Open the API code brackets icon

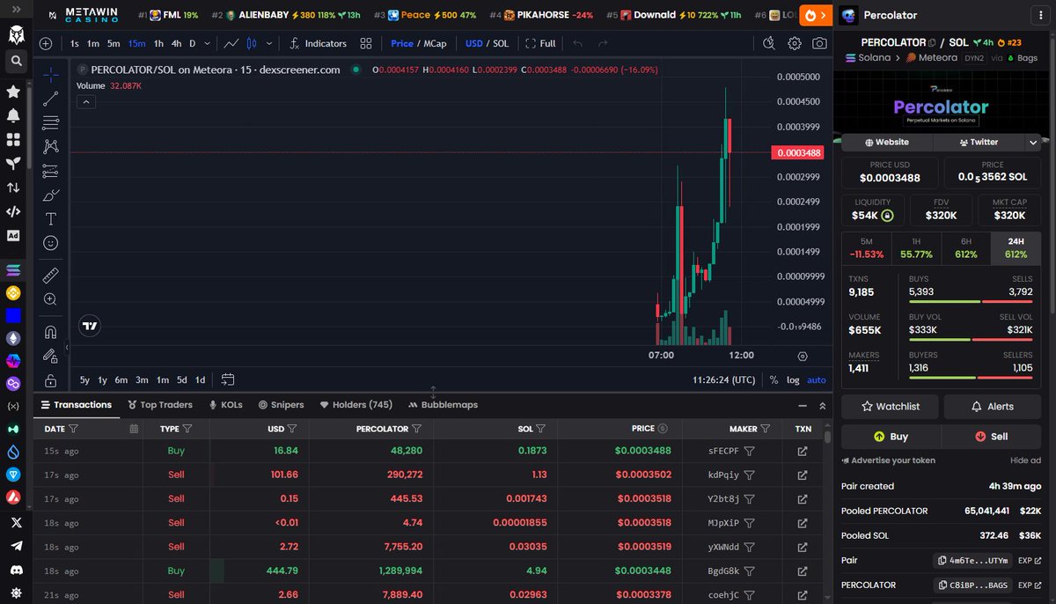(13, 211)
